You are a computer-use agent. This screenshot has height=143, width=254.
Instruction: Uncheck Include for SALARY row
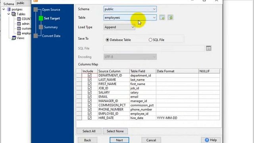click(x=90, y=92)
